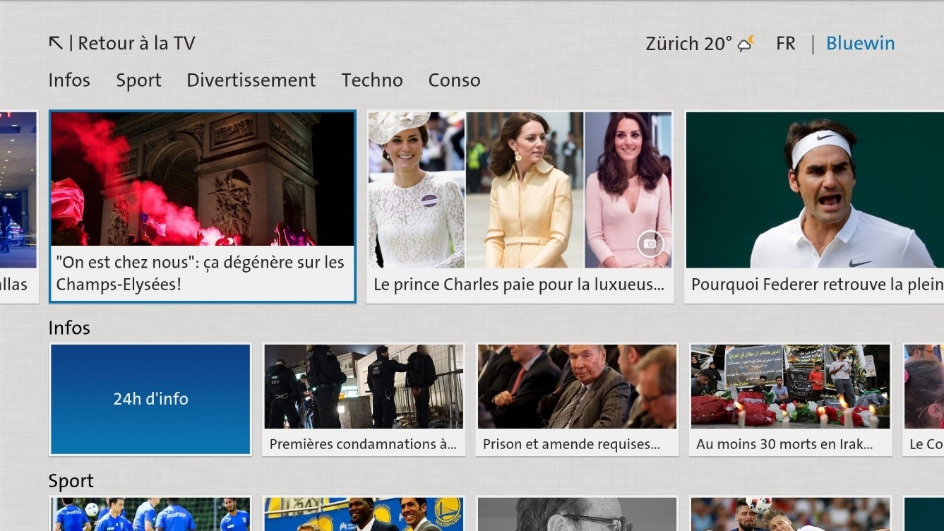Open the Federer article tile
This screenshot has height=531, width=944.
click(x=814, y=206)
